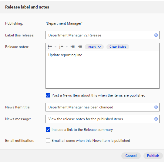The image size is (165, 164).
Task: Open the numbered list style dropdown arrow
Action: 67,47
